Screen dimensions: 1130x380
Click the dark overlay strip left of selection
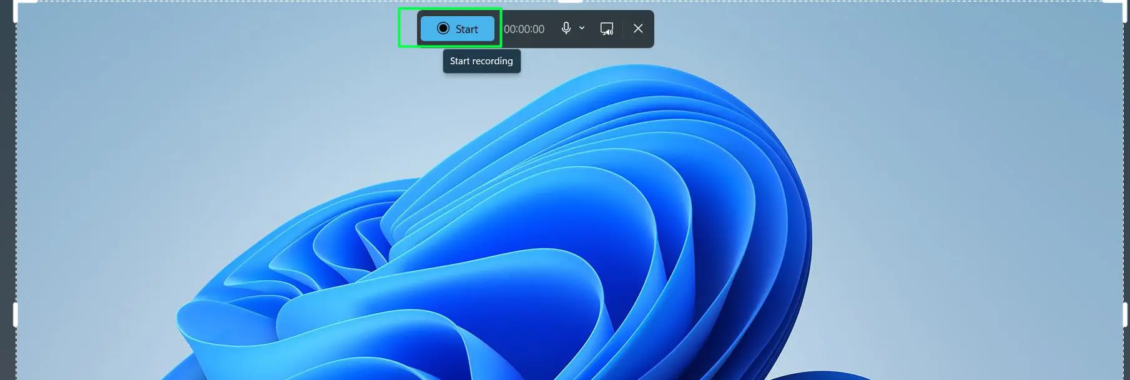[x=6, y=187]
